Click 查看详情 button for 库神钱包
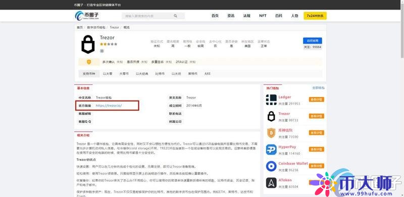 pyautogui.click(x=317, y=133)
